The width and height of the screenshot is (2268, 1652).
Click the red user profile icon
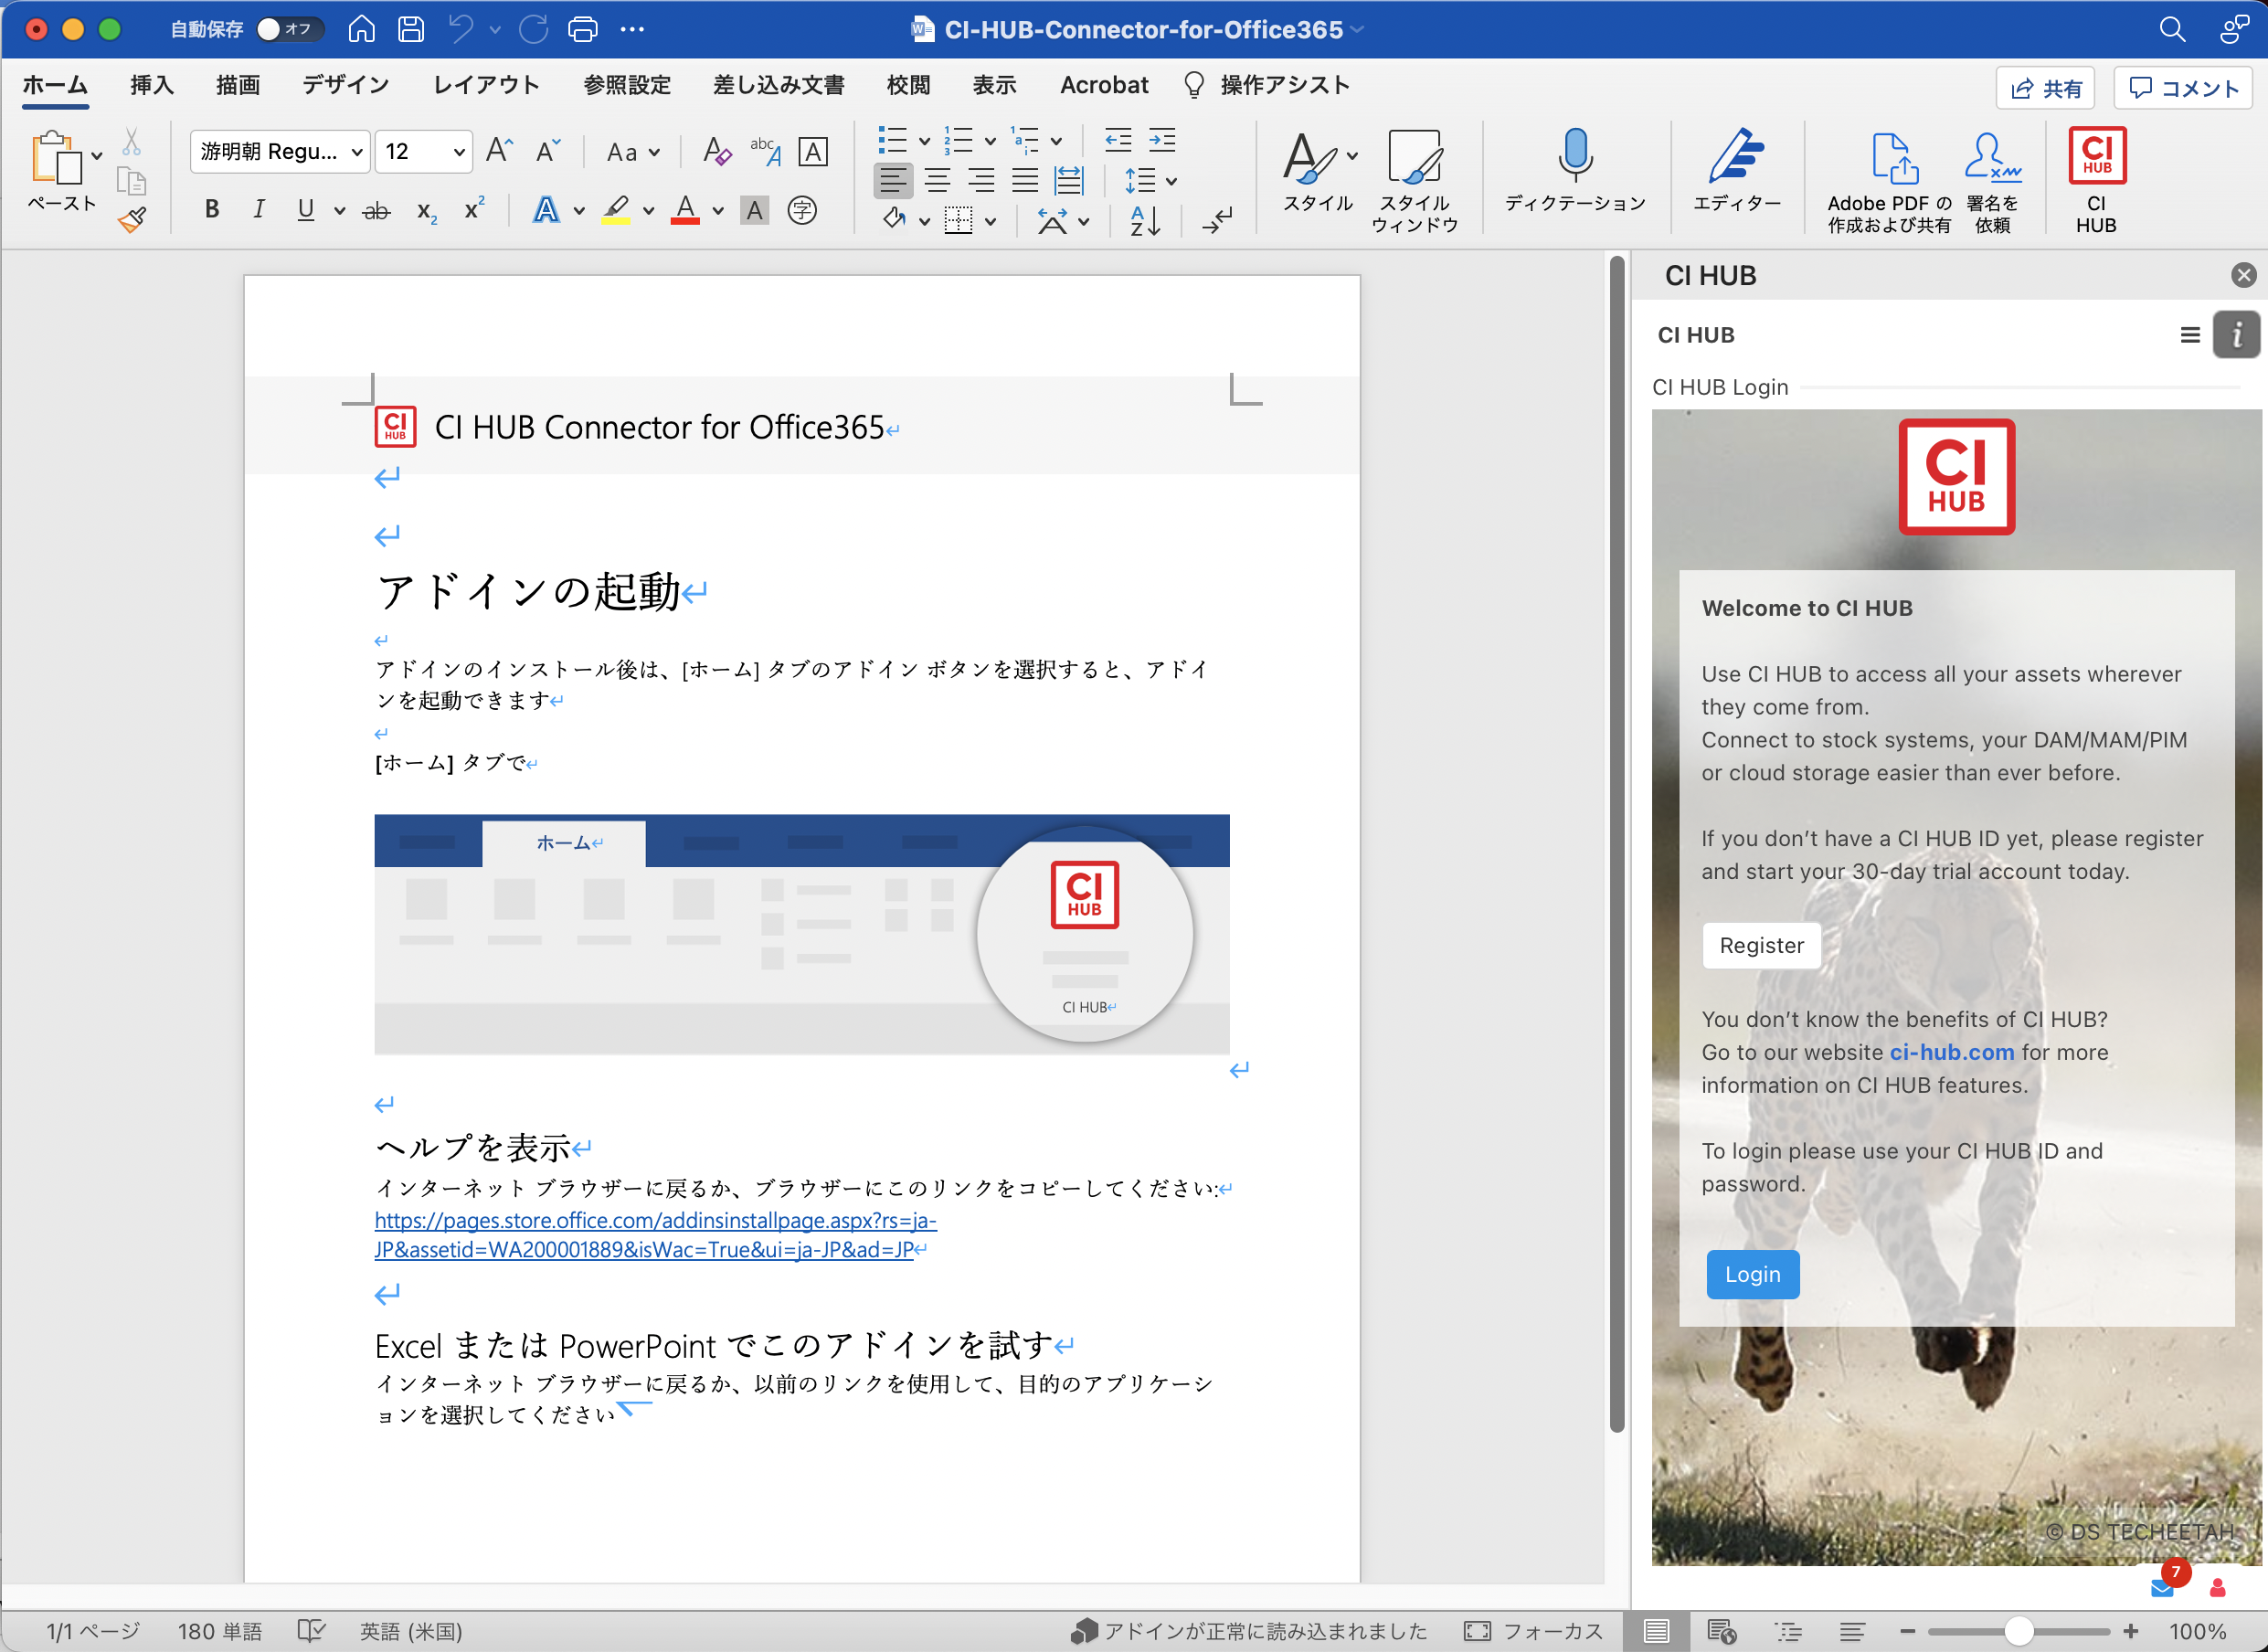tap(2217, 1588)
